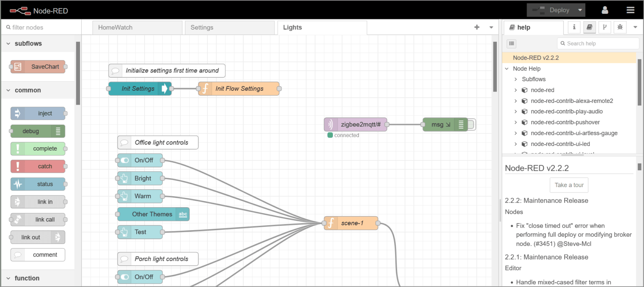The height and width of the screenshot is (287, 644).
Task: Click the user account icon
Action: pos(605,10)
